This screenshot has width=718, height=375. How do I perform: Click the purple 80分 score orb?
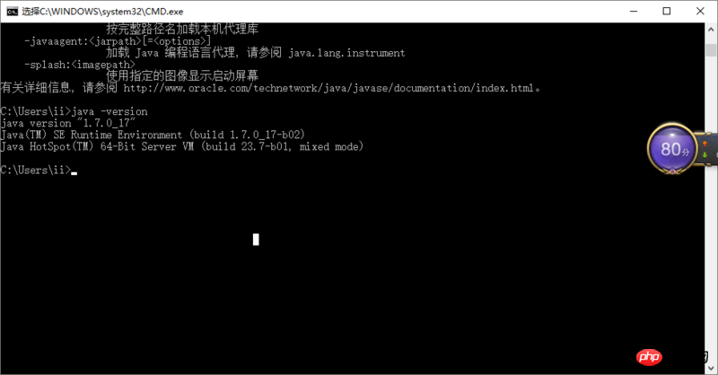click(672, 149)
